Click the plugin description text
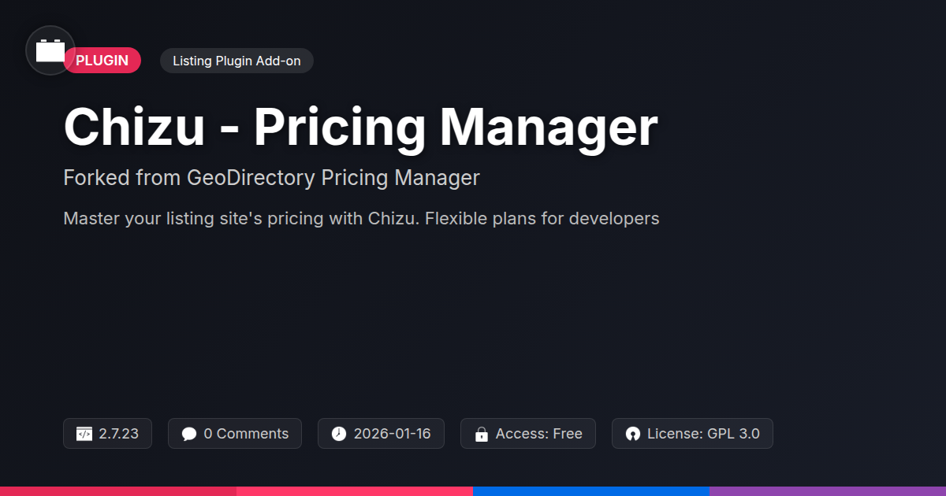 click(361, 218)
